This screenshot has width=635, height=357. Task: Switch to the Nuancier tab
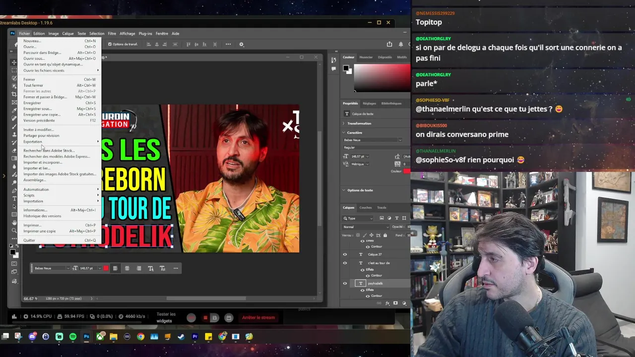click(366, 57)
